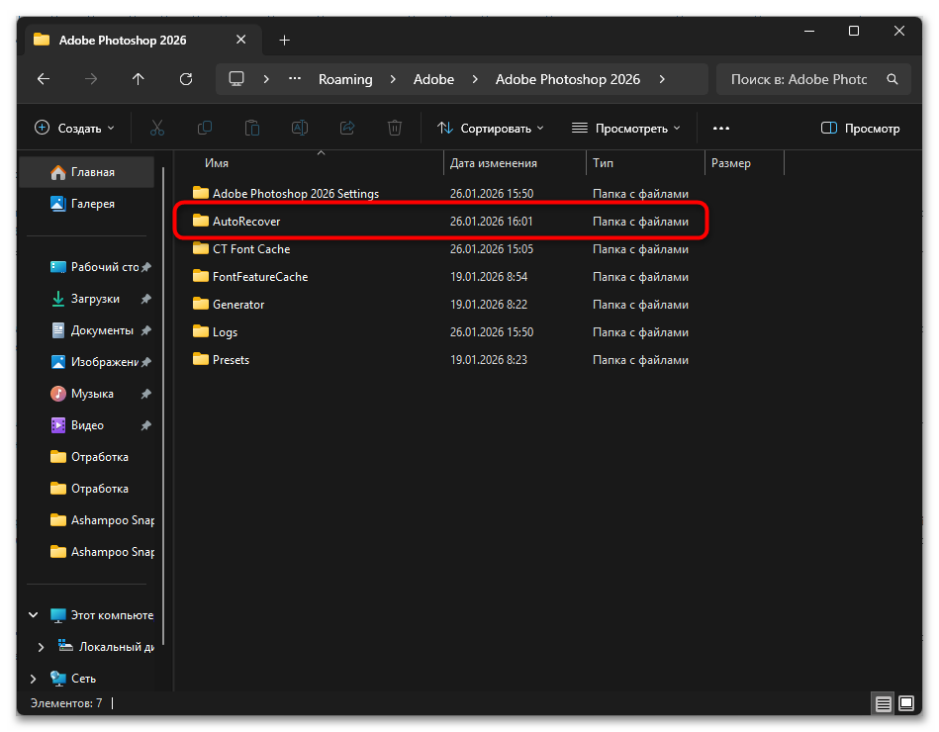Switch to the details view layout icon

point(883,703)
